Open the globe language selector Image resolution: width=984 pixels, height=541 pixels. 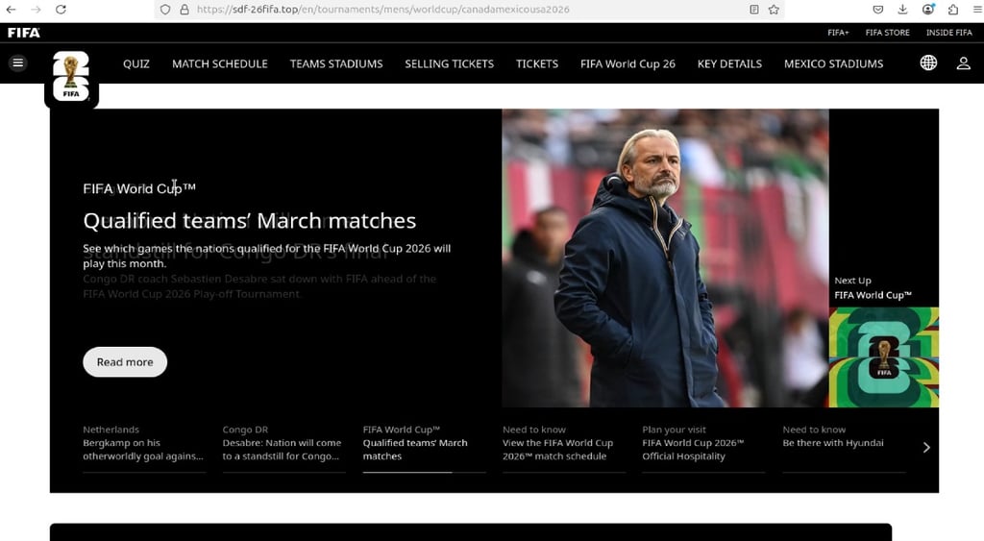pyautogui.click(x=928, y=62)
